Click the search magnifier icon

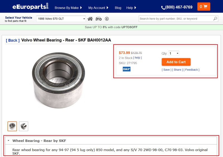[215, 19]
